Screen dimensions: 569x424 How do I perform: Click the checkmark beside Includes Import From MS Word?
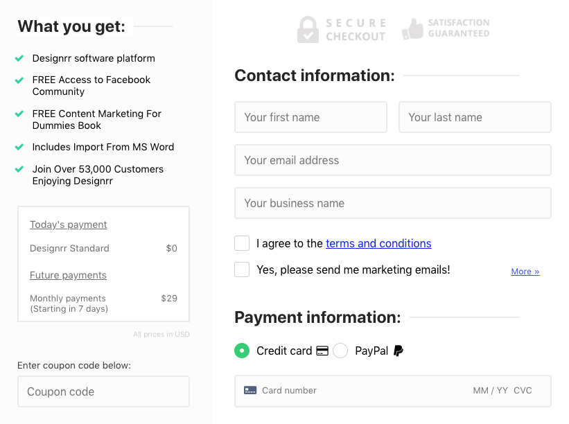[19, 147]
